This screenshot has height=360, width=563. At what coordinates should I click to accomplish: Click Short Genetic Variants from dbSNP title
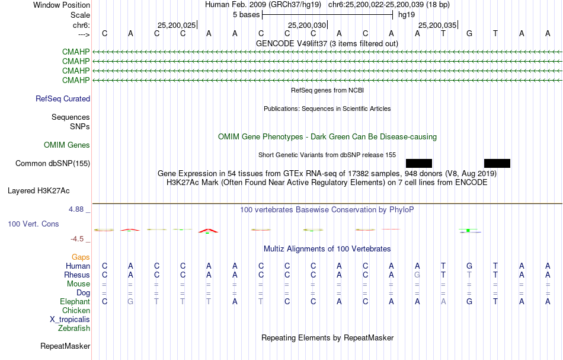(x=327, y=155)
